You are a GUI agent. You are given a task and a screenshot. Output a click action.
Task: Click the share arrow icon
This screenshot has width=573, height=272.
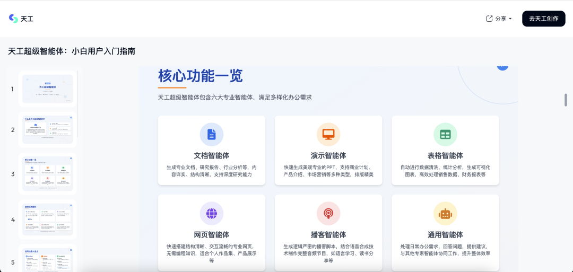pos(489,19)
